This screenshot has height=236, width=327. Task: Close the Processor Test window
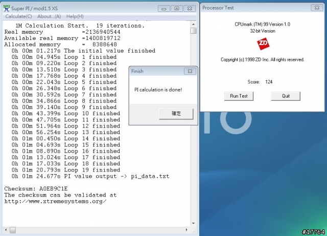click(317, 8)
